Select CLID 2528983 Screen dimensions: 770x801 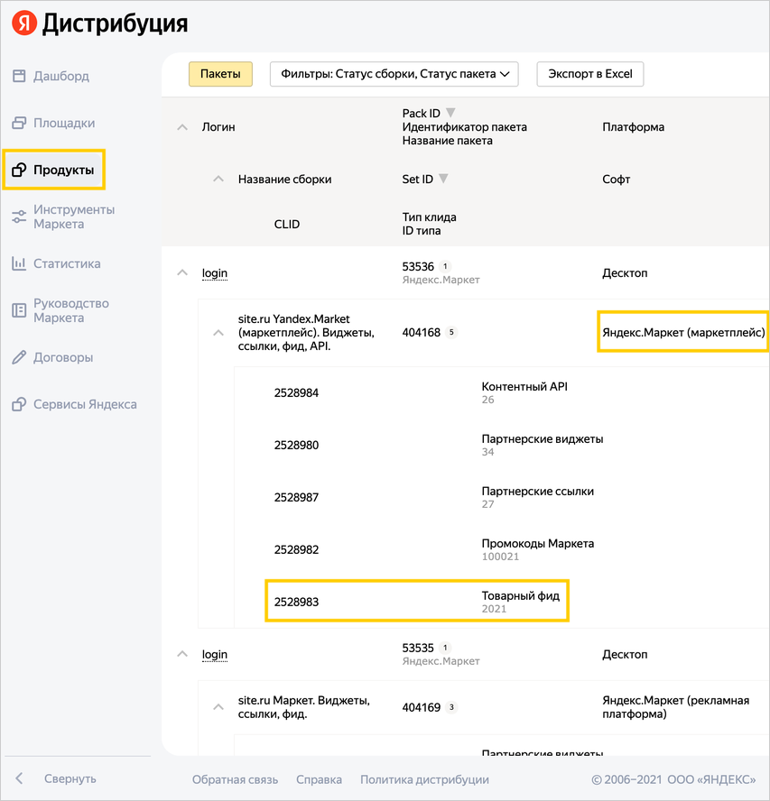click(x=297, y=602)
